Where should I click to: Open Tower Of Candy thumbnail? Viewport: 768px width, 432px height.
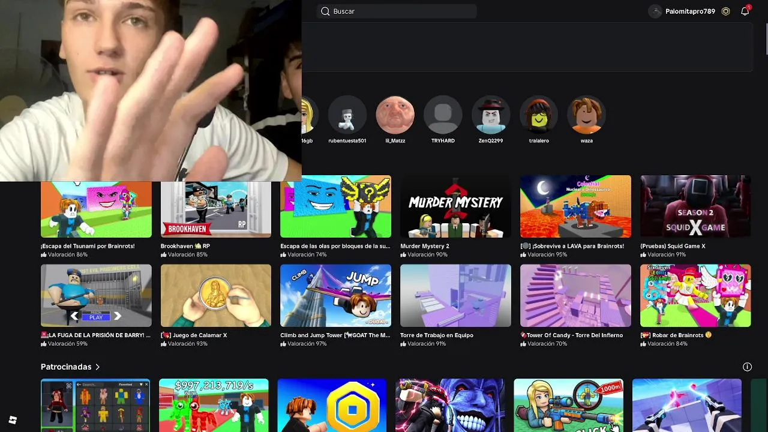pyautogui.click(x=575, y=296)
